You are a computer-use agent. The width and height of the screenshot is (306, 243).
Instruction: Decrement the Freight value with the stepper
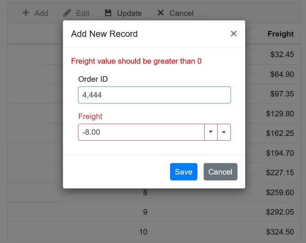pyautogui.click(x=211, y=132)
